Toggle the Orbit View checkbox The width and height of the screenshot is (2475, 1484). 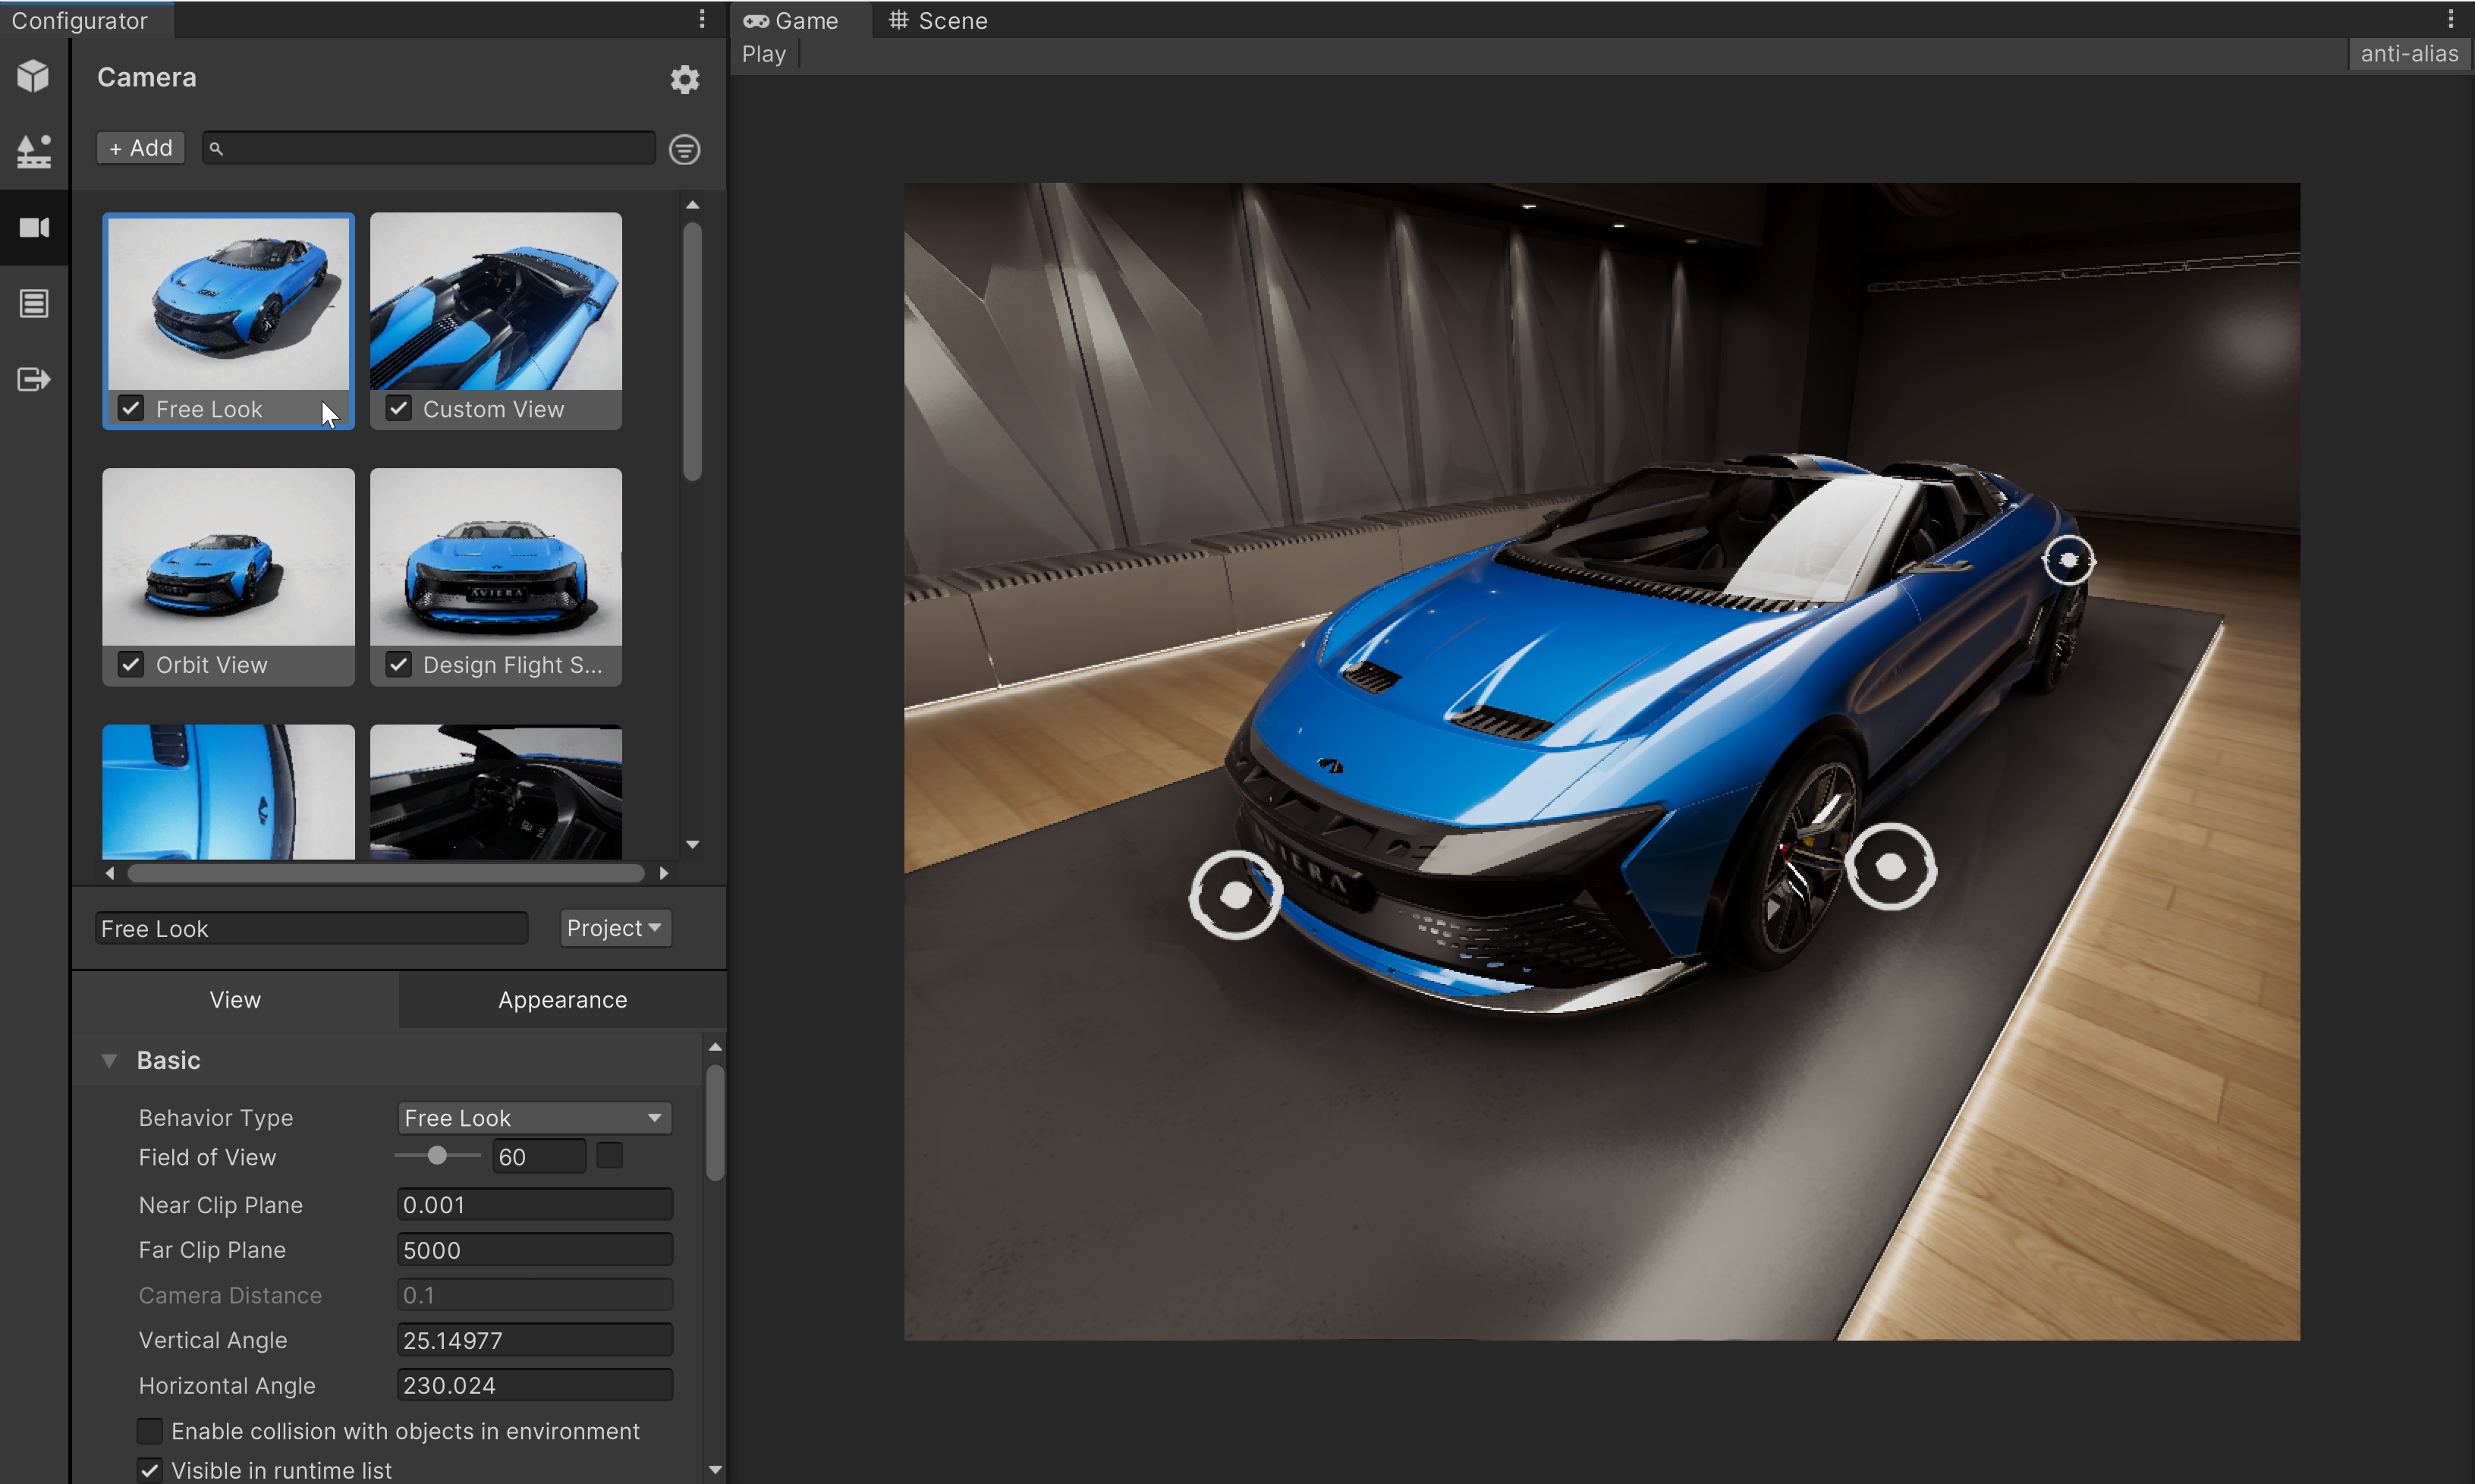click(x=131, y=664)
